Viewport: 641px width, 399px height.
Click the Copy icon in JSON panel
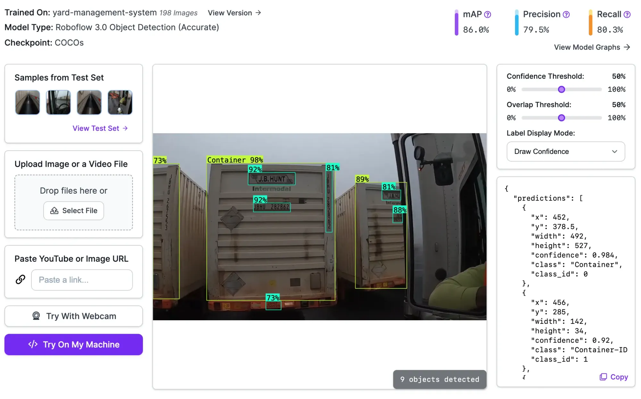pyautogui.click(x=603, y=377)
